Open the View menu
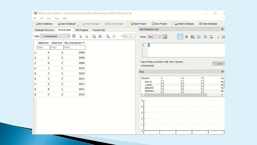 pos(49,18)
